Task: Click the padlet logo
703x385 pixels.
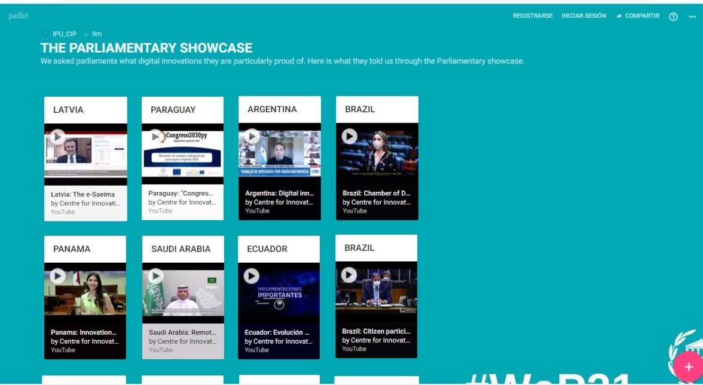Action: 19,16
